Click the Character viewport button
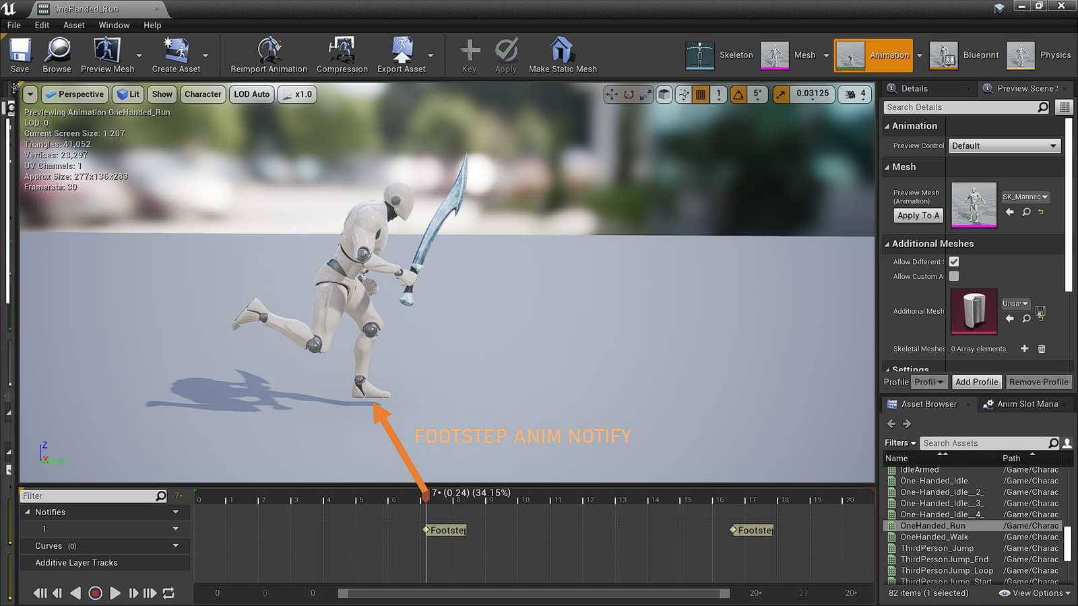The width and height of the screenshot is (1078, 606). pyautogui.click(x=203, y=95)
